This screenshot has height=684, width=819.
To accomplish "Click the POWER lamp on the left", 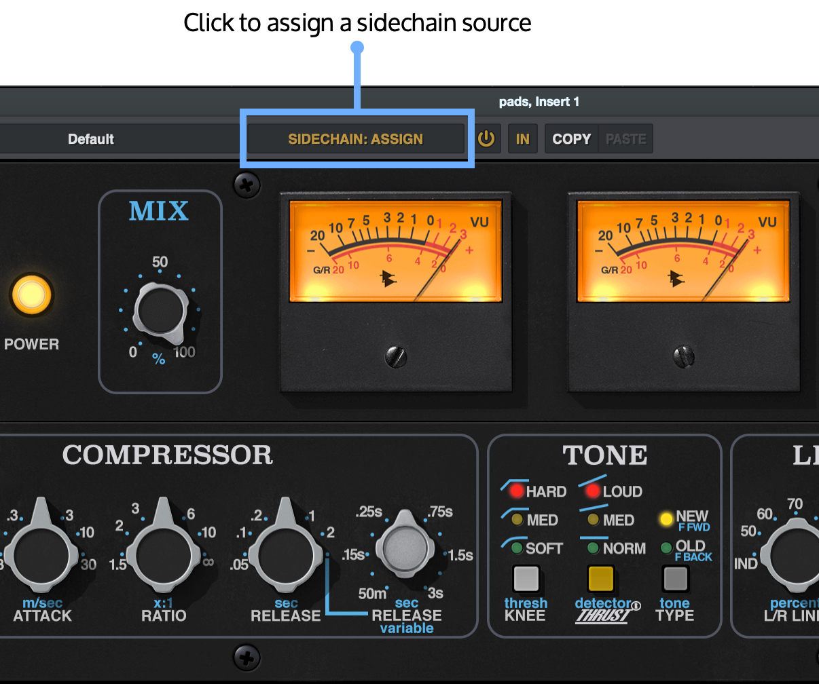I will pos(31,294).
